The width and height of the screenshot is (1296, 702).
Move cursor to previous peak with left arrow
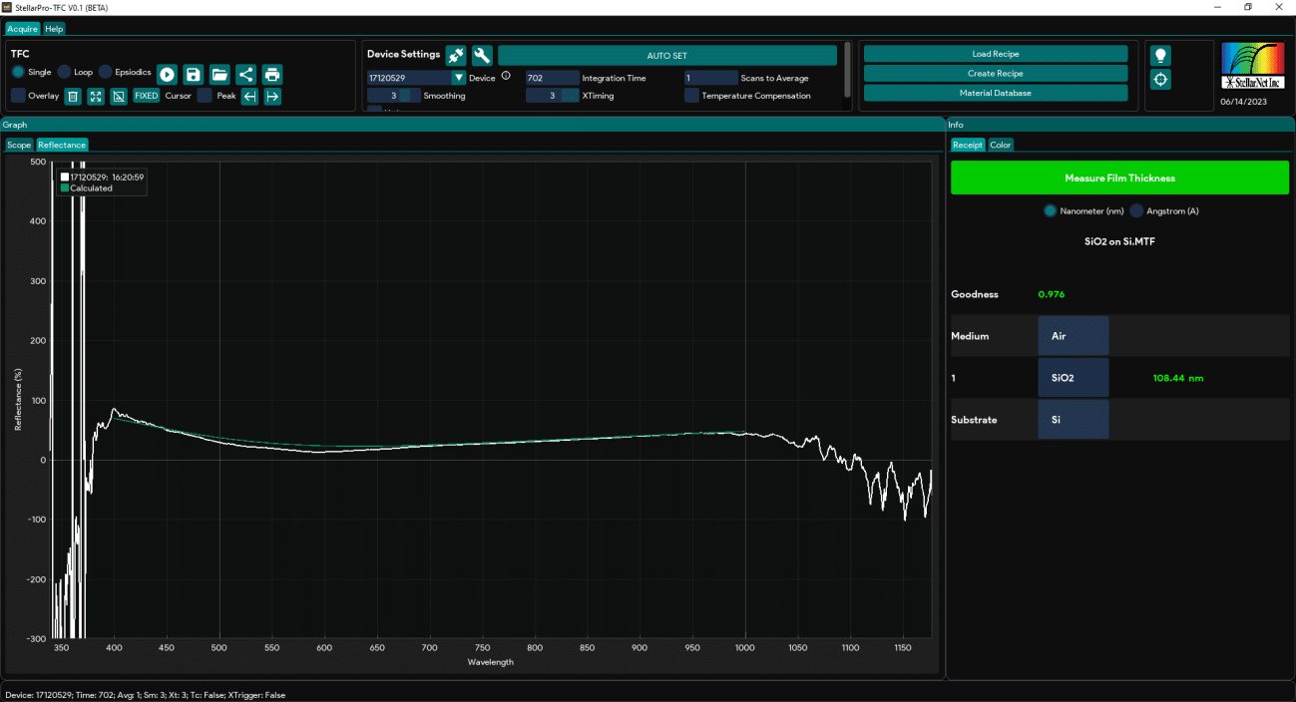[250, 97]
